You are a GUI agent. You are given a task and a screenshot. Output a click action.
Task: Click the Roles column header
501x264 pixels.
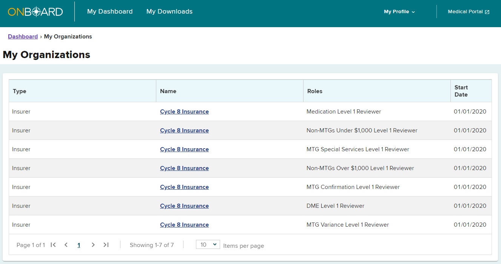click(x=315, y=91)
